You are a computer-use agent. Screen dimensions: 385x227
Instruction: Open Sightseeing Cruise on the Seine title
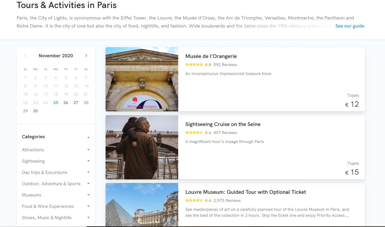pos(223,124)
